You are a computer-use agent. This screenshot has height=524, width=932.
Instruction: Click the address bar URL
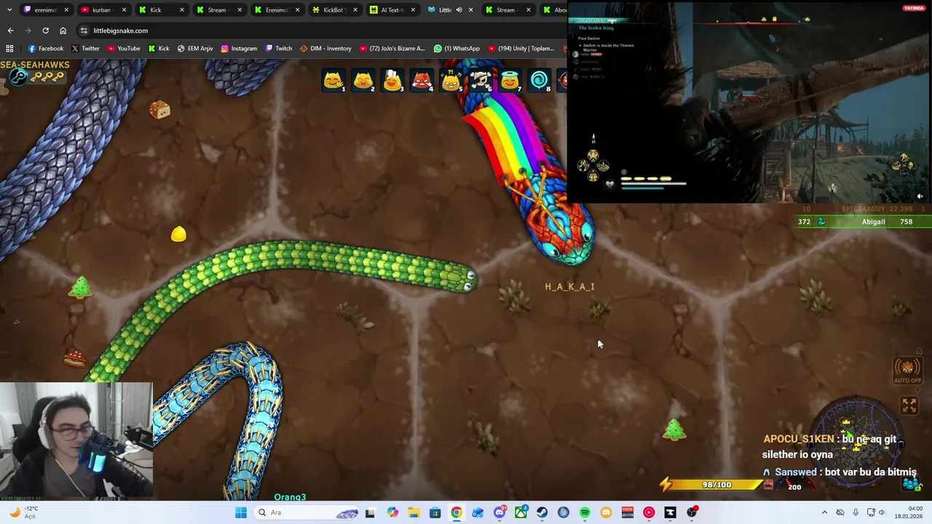(120, 31)
